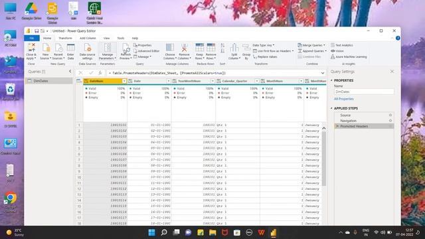
Task: Open MonthNum column filter dropdown
Action: (301, 81)
